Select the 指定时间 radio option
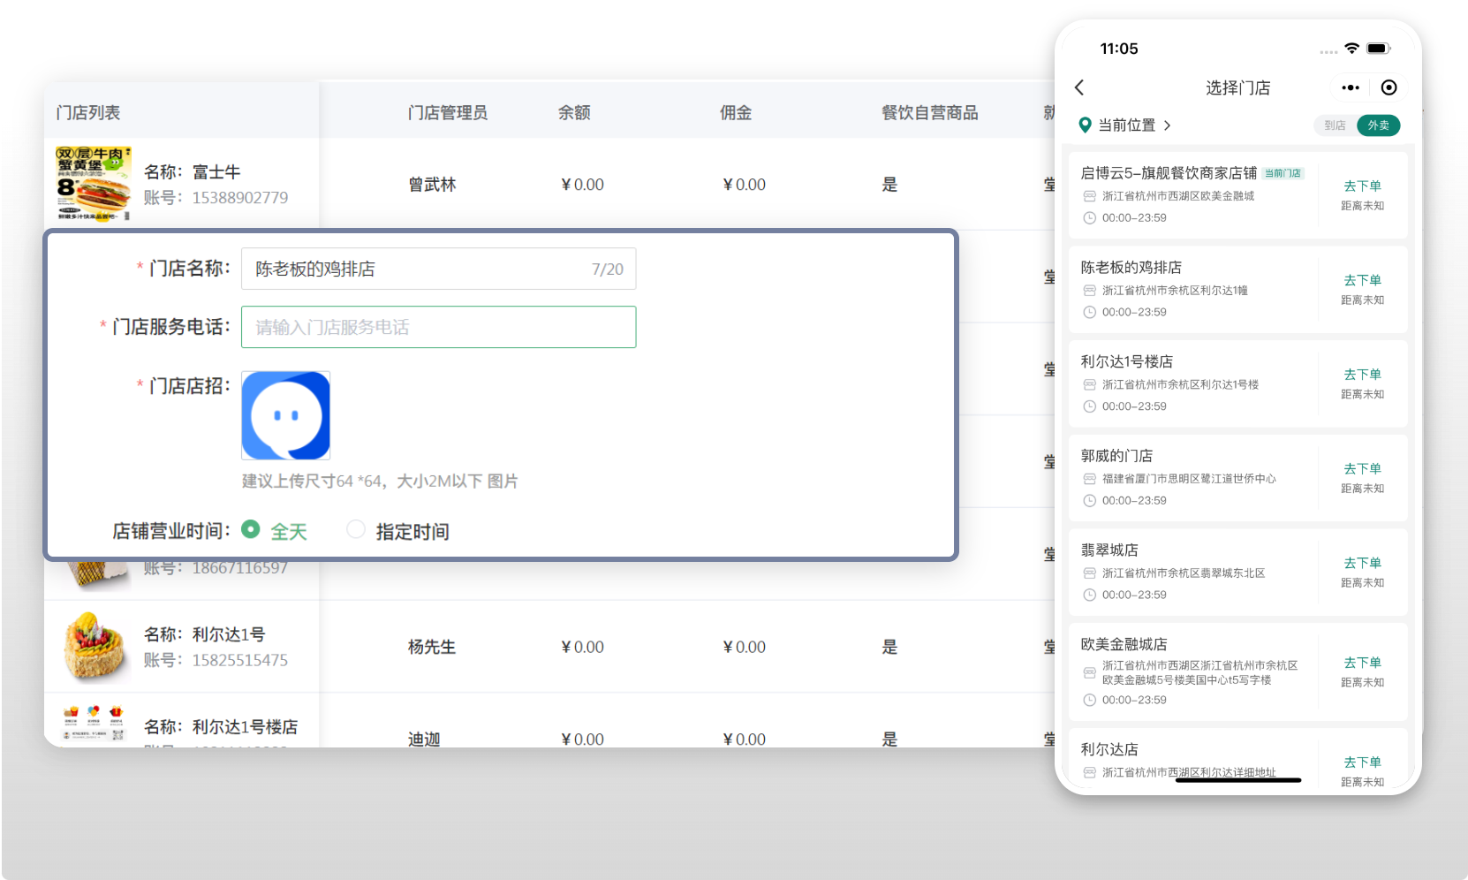The width and height of the screenshot is (1468, 880). coord(356,530)
